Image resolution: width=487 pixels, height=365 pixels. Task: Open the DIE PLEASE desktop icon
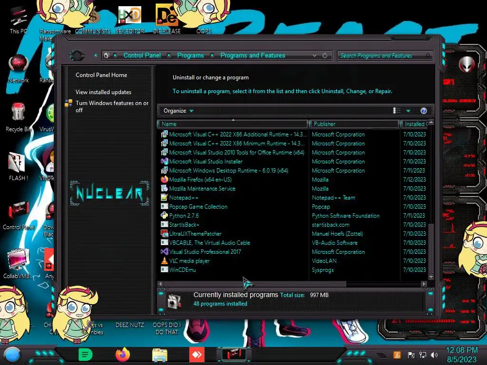167,19
